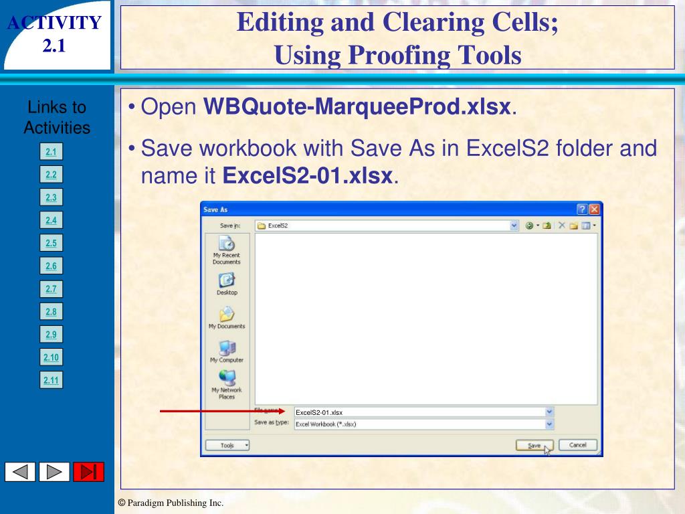Screen dimensions: 685x514
Task: Go to the next slide arrow
Action: coord(54,472)
